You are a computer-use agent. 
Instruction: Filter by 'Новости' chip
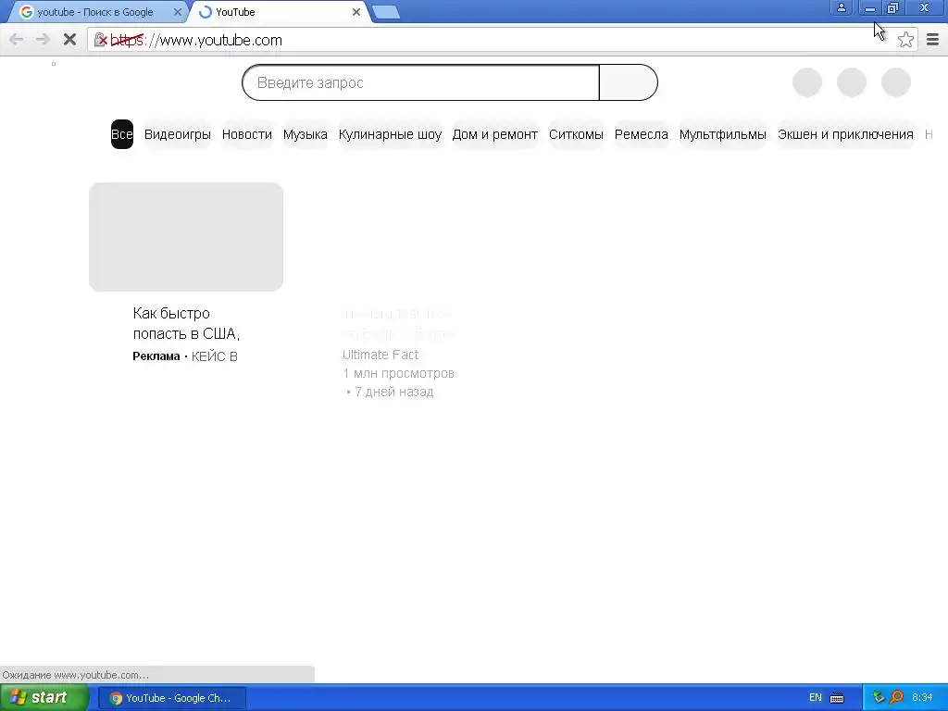tap(246, 134)
